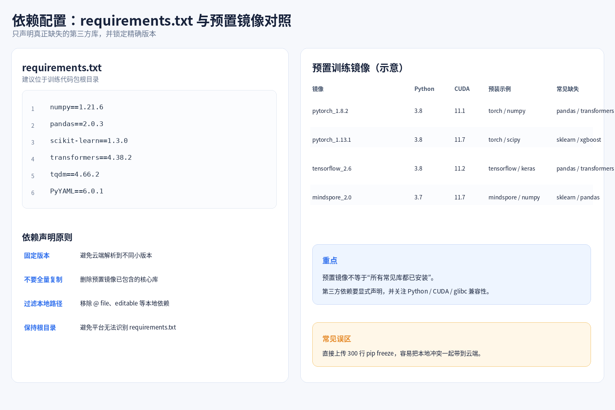Select the pandas==2.0.3 requirement line

[x=76, y=124]
